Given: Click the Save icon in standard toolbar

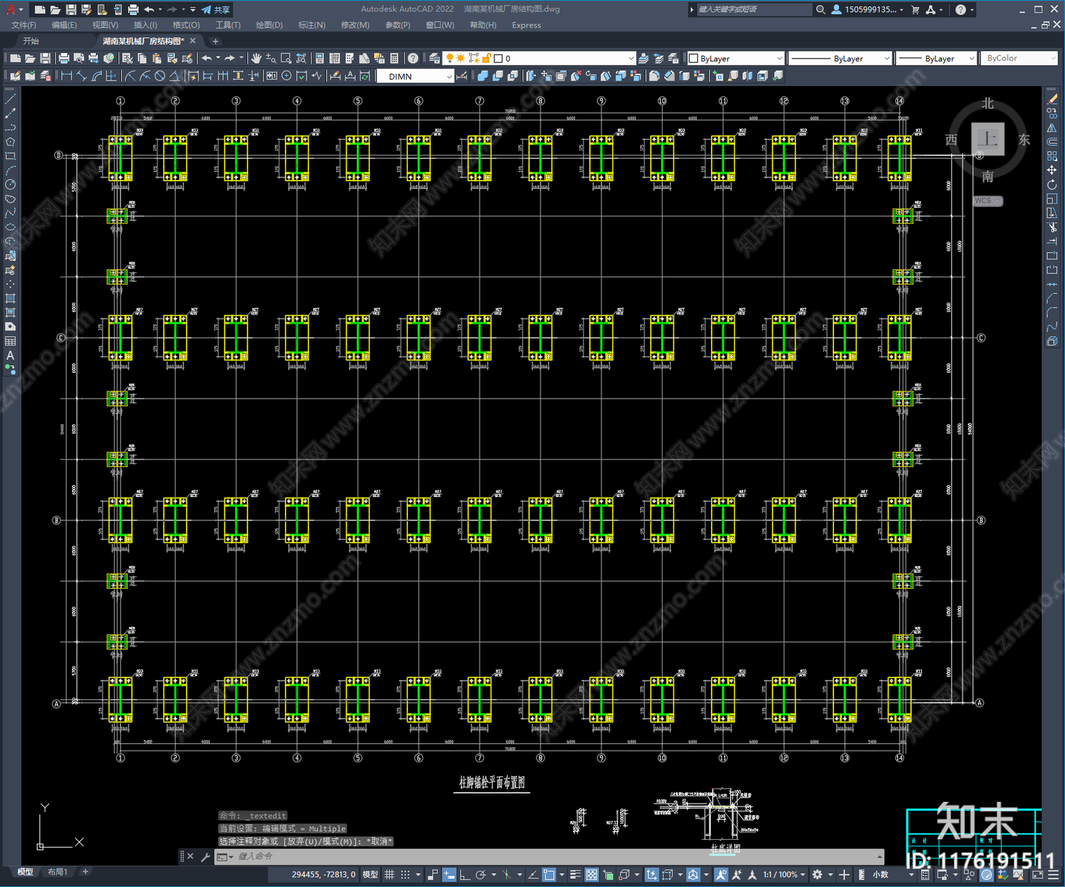Looking at the screenshot, I should pos(45,59).
